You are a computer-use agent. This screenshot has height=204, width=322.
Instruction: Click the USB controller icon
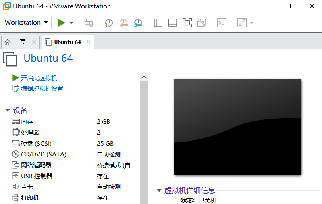tap(16, 176)
